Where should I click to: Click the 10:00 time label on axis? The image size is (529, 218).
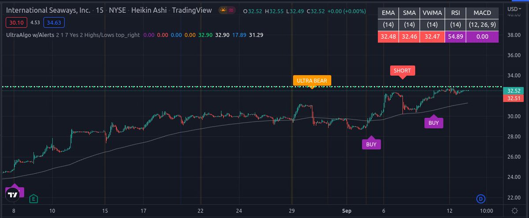[486, 211]
